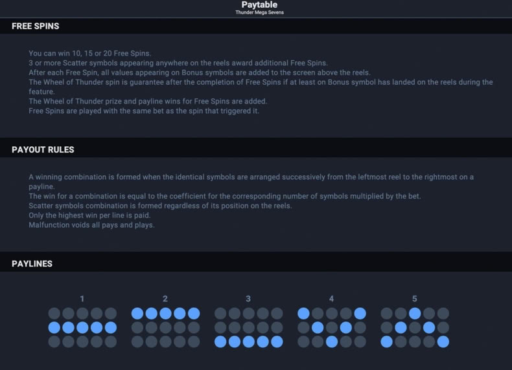This screenshot has width=512, height=370.
Task: Click the payline number 5 label
Action: click(x=414, y=299)
